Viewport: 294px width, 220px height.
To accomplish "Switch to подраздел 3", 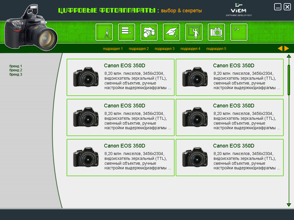I will coord(165,49).
